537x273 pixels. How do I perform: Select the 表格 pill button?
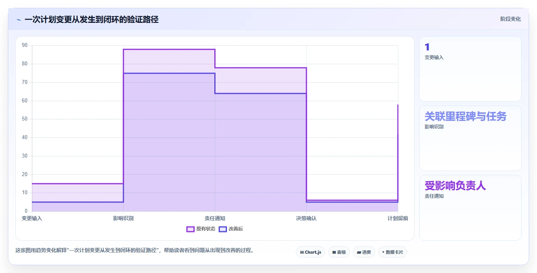[339, 252]
